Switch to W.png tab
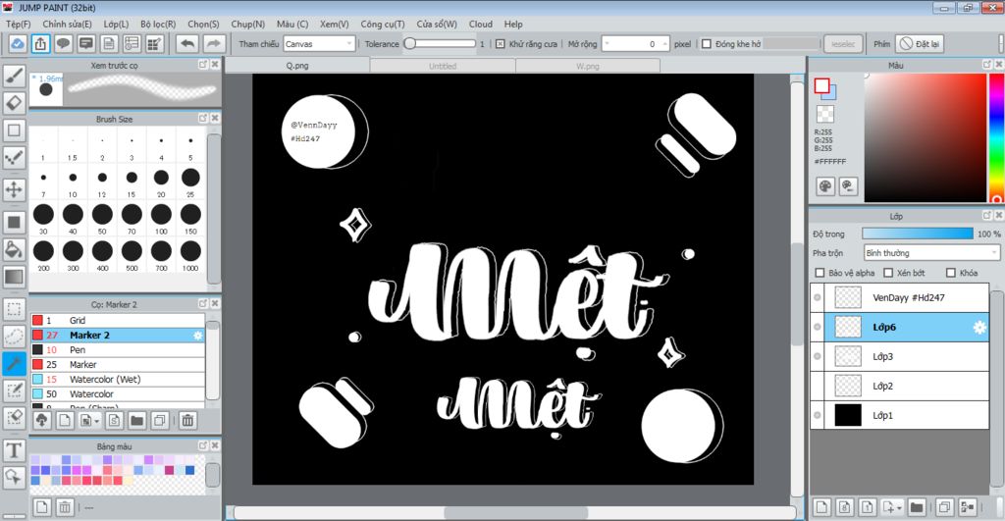The width and height of the screenshot is (1005, 521). tap(588, 66)
